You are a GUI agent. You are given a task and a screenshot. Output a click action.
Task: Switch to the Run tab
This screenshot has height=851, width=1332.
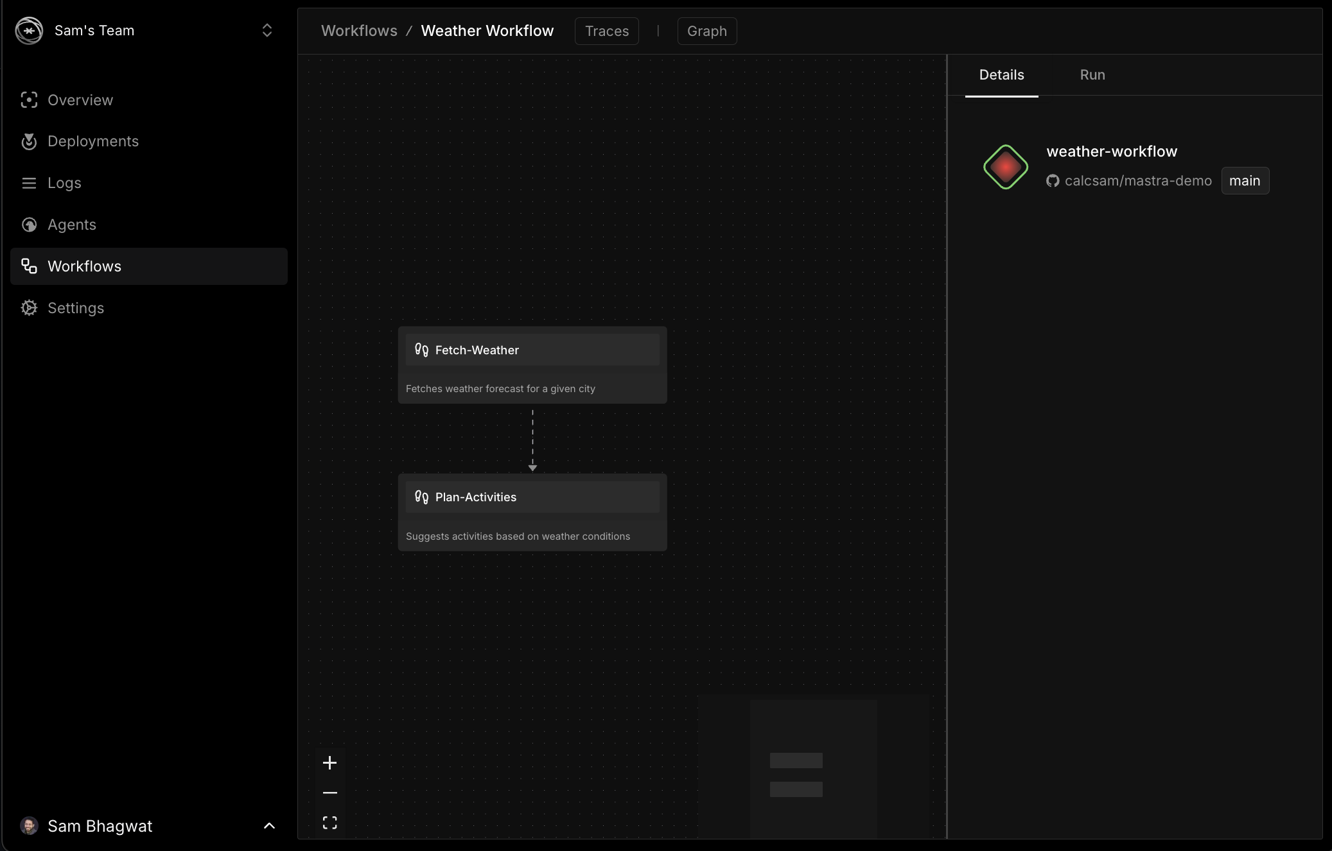point(1092,74)
